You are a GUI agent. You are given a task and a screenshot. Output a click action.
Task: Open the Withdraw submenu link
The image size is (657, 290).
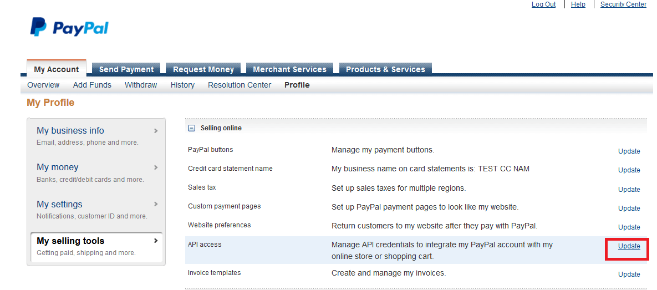141,85
